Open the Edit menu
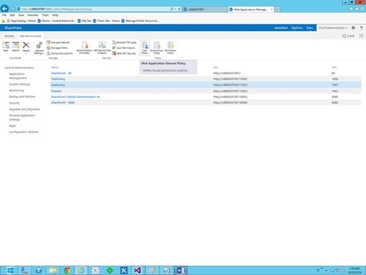This screenshot has width=366, height=275. point(12,15)
